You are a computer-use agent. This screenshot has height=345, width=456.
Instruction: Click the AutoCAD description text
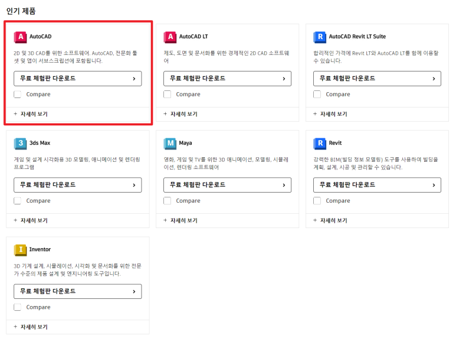click(76, 57)
